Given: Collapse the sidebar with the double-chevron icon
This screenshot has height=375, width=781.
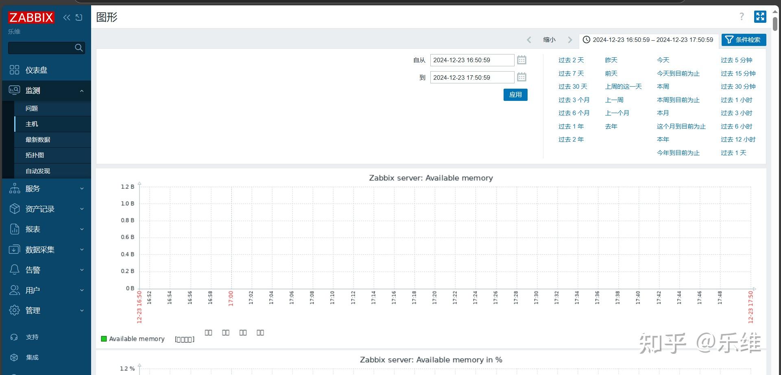Looking at the screenshot, I should [x=66, y=17].
